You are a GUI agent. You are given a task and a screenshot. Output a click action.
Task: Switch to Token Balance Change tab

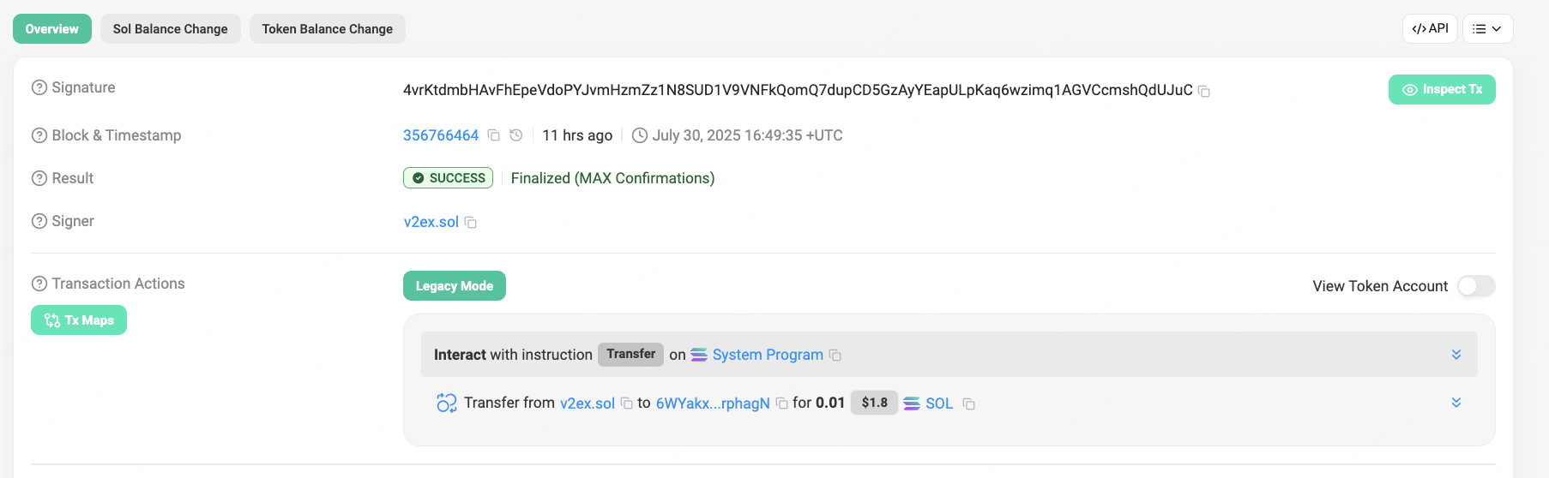[x=327, y=29]
